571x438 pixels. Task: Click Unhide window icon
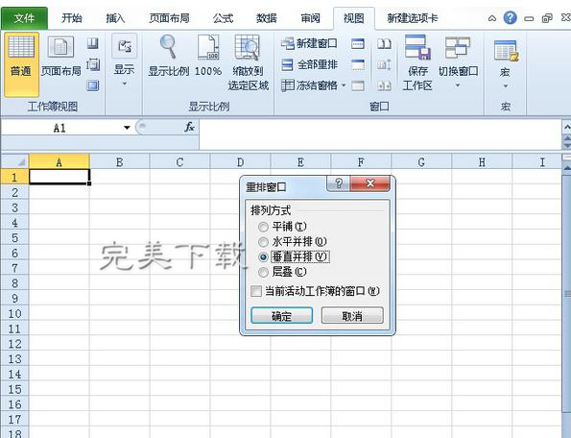coord(358,86)
